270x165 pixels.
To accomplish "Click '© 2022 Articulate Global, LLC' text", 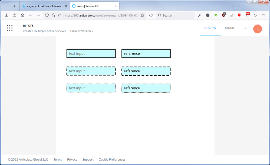I will 28,160.
